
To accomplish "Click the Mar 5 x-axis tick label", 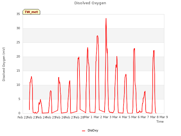I will coord(126,117).
